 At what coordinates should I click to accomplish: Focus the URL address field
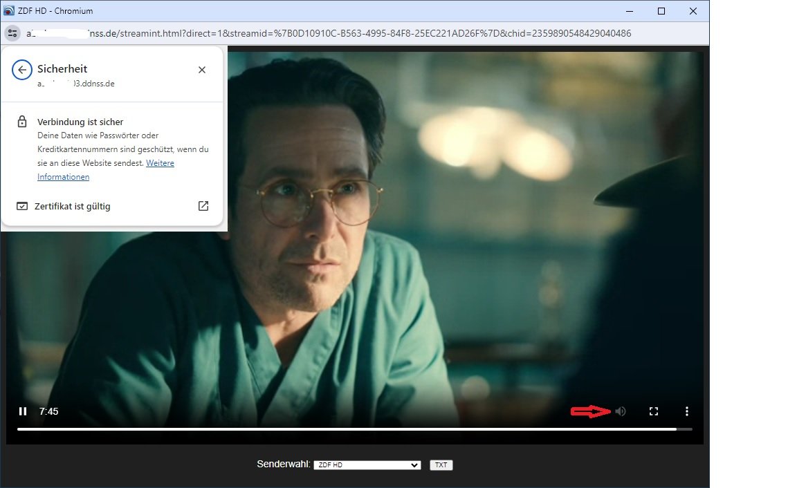[x=346, y=33]
